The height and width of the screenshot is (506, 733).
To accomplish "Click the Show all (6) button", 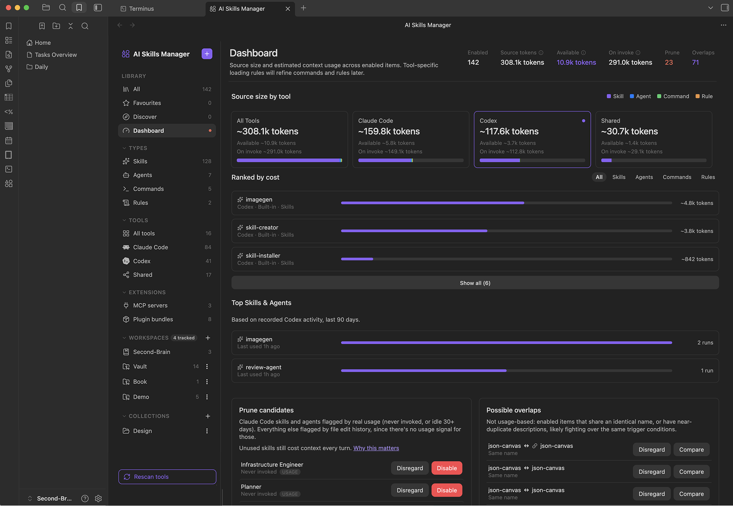I will tap(475, 283).
